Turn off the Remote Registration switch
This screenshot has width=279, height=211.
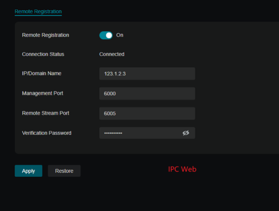coord(106,35)
